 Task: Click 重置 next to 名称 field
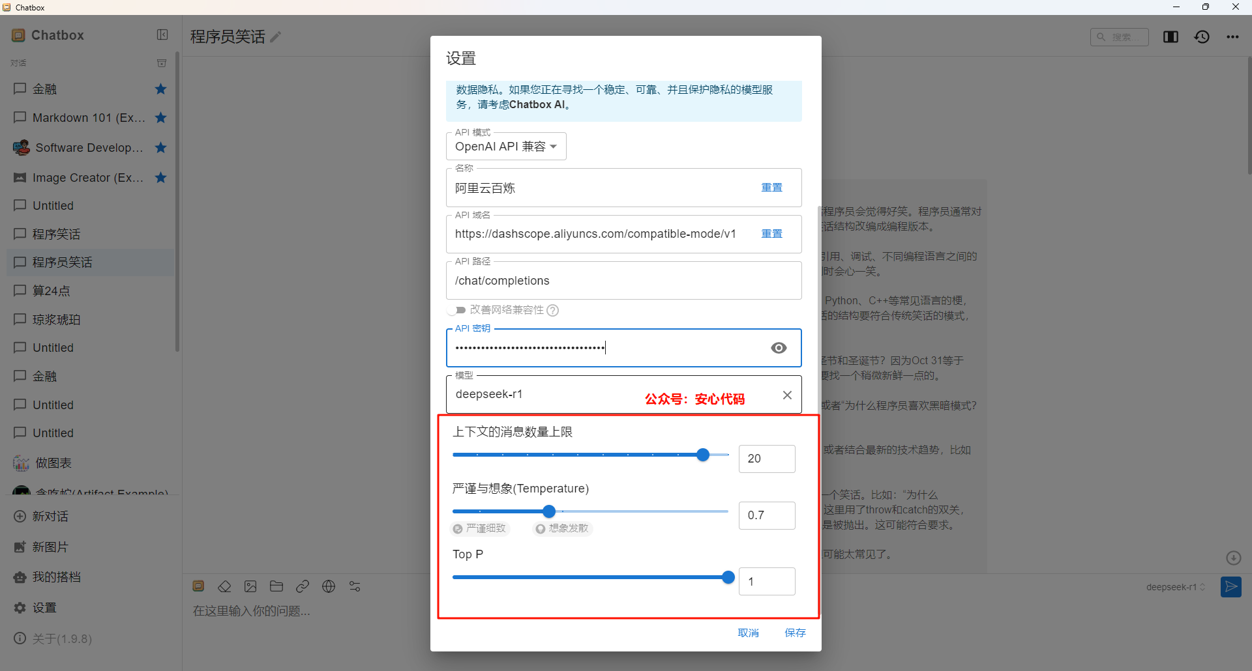click(772, 188)
